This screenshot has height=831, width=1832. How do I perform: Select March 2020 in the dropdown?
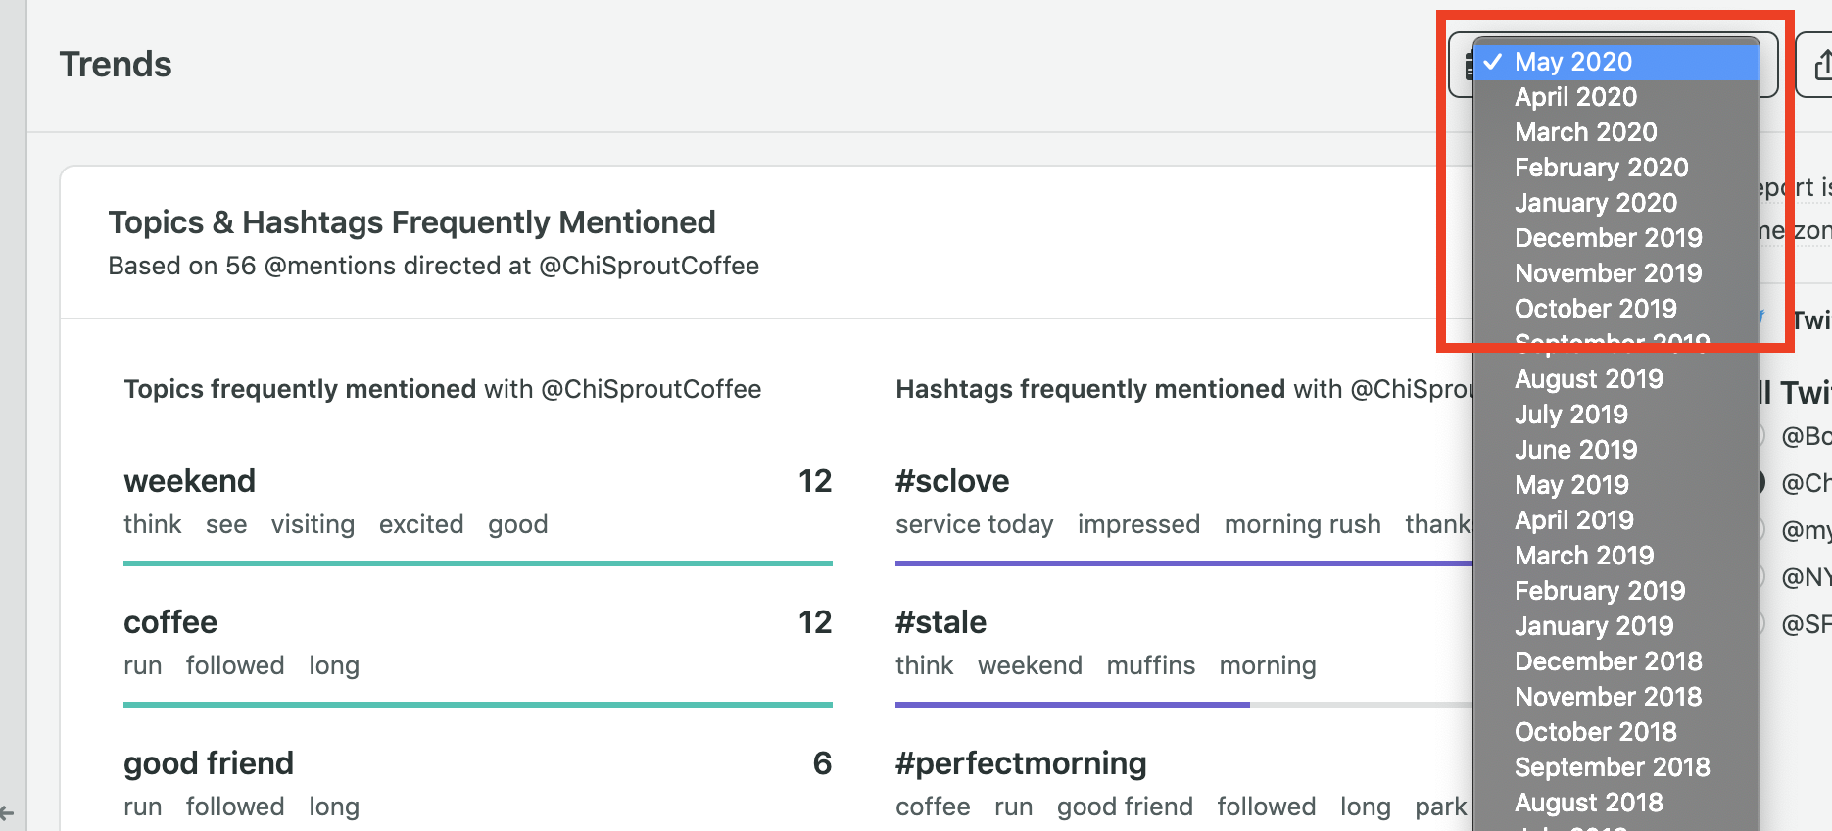click(x=1585, y=132)
